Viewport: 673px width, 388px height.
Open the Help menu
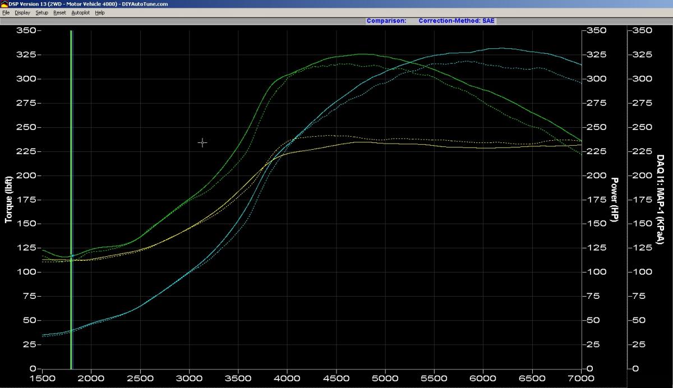[100, 12]
